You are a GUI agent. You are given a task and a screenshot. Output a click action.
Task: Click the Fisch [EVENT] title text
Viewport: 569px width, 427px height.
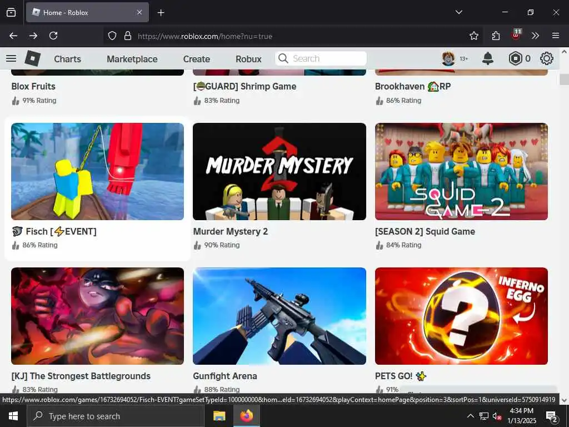point(54,231)
